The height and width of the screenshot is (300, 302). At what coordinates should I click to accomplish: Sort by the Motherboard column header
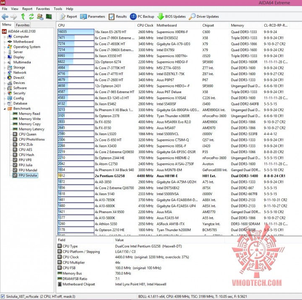tap(177, 25)
